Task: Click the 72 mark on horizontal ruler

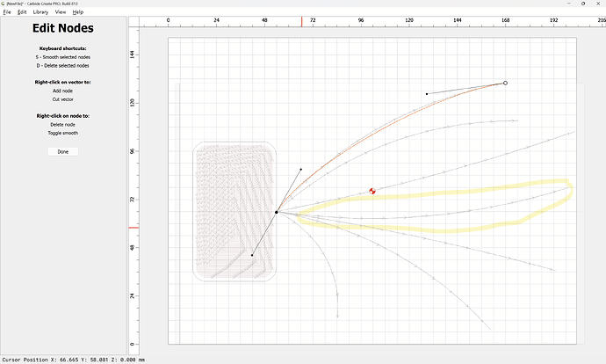Action: click(313, 20)
